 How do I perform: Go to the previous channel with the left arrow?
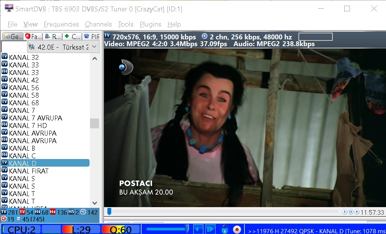click(x=198, y=229)
